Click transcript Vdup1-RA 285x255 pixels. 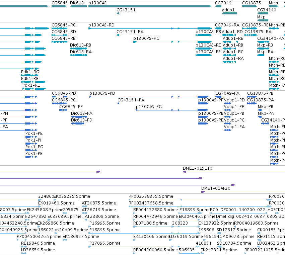pos(233,58)
